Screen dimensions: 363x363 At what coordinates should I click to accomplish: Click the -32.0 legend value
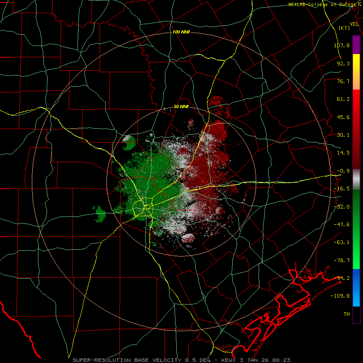coord(342,207)
